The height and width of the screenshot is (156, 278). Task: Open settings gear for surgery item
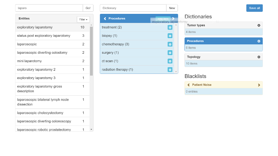coord(170,53)
